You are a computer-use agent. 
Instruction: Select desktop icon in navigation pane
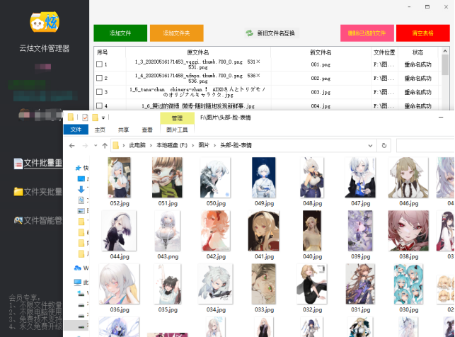click(81, 179)
